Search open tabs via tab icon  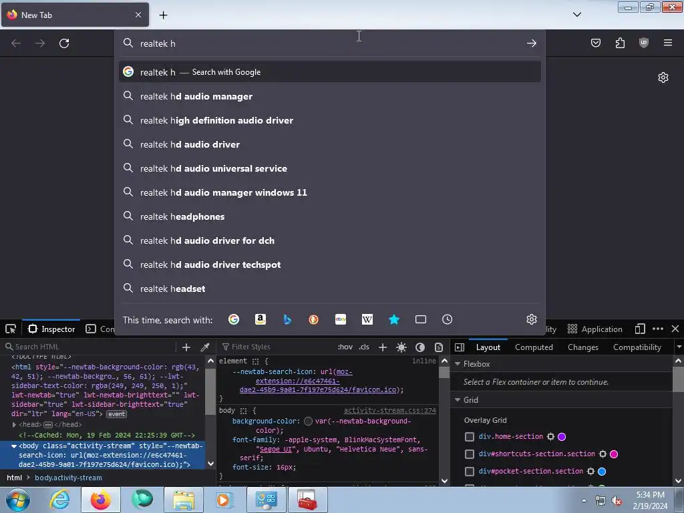click(421, 320)
